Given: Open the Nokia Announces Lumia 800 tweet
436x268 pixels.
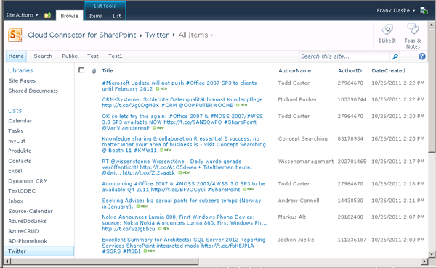Looking at the screenshot, I should [x=184, y=223].
